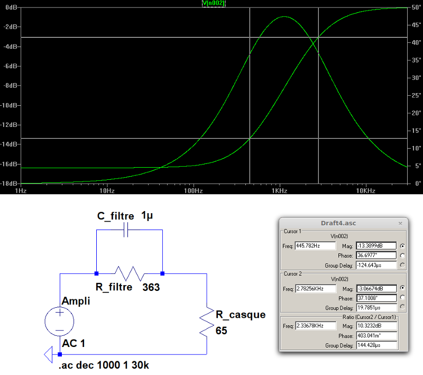This screenshot has height=375, width=423.
Task: Click the Cursor 2 Mag value field
Action: 376,289
